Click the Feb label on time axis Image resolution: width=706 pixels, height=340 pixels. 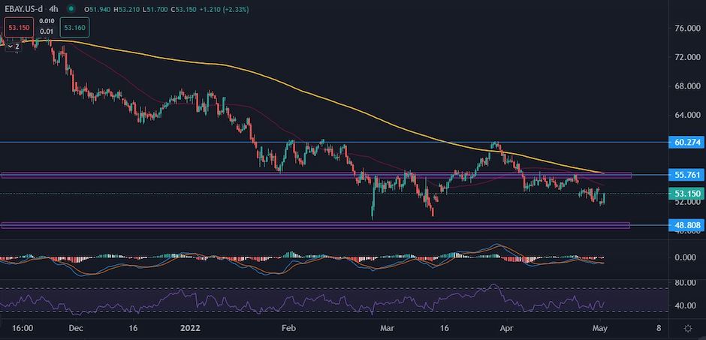[x=288, y=329]
